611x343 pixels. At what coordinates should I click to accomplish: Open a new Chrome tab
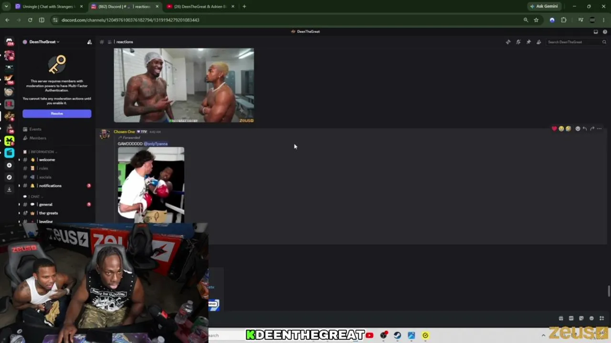point(244,7)
